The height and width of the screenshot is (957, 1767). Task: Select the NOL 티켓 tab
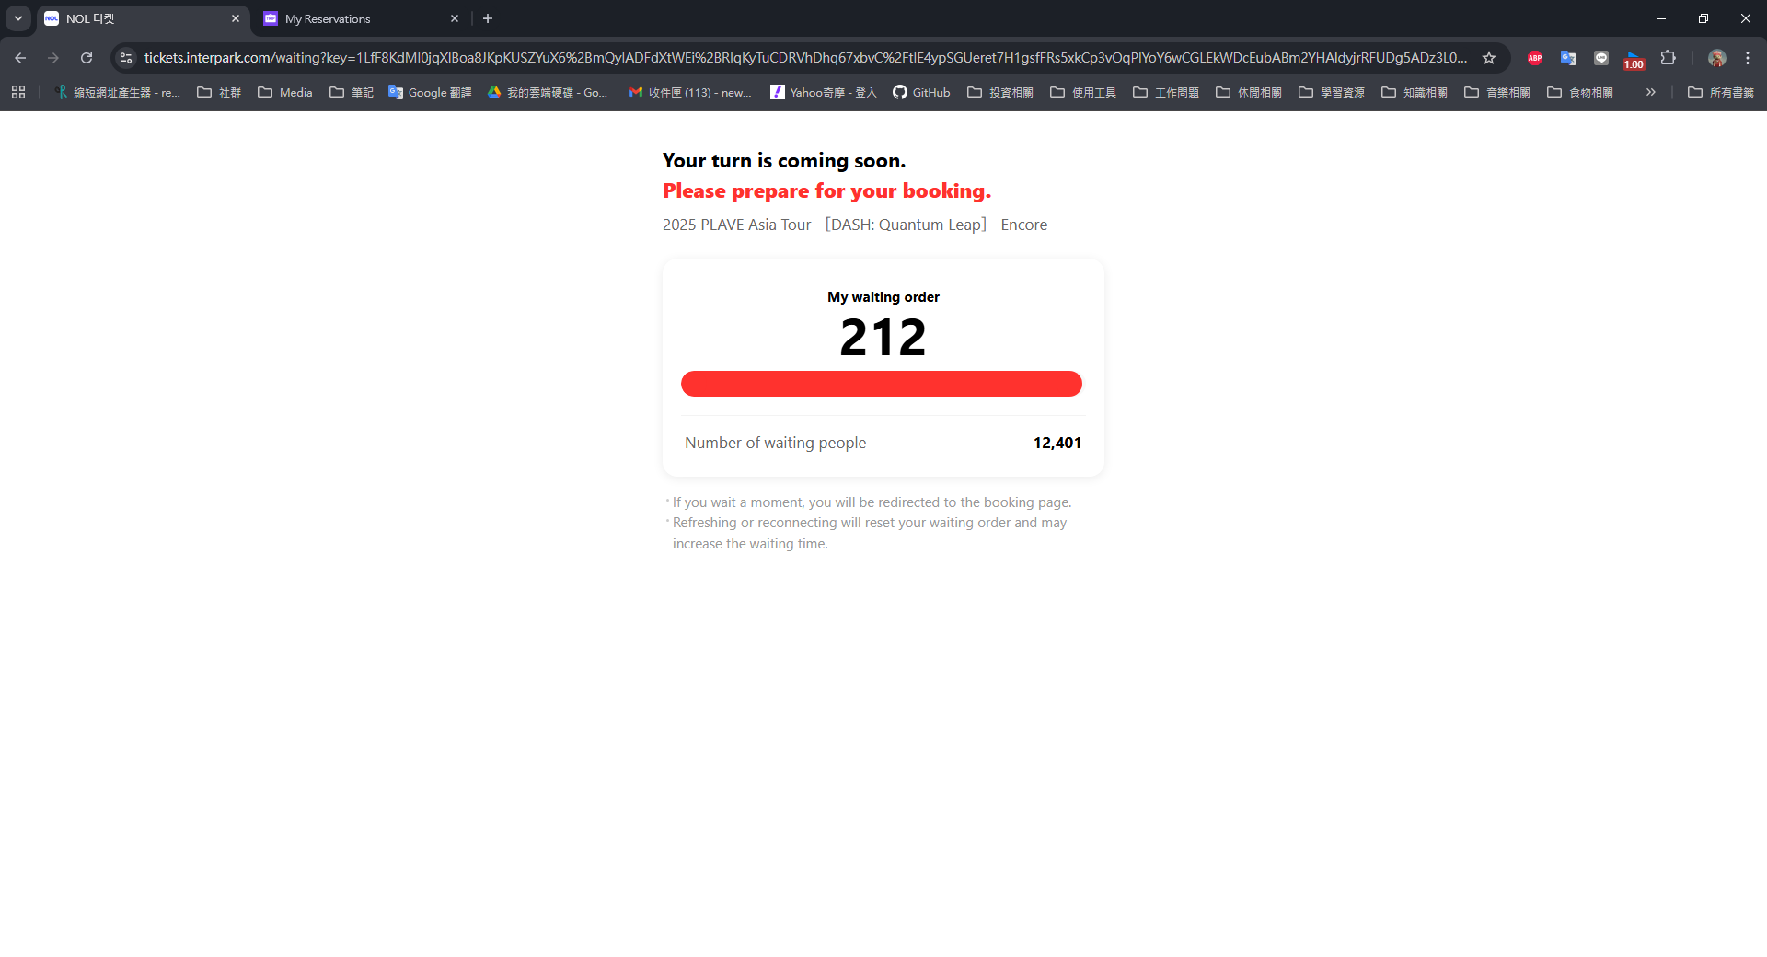[x=143, y=18]
